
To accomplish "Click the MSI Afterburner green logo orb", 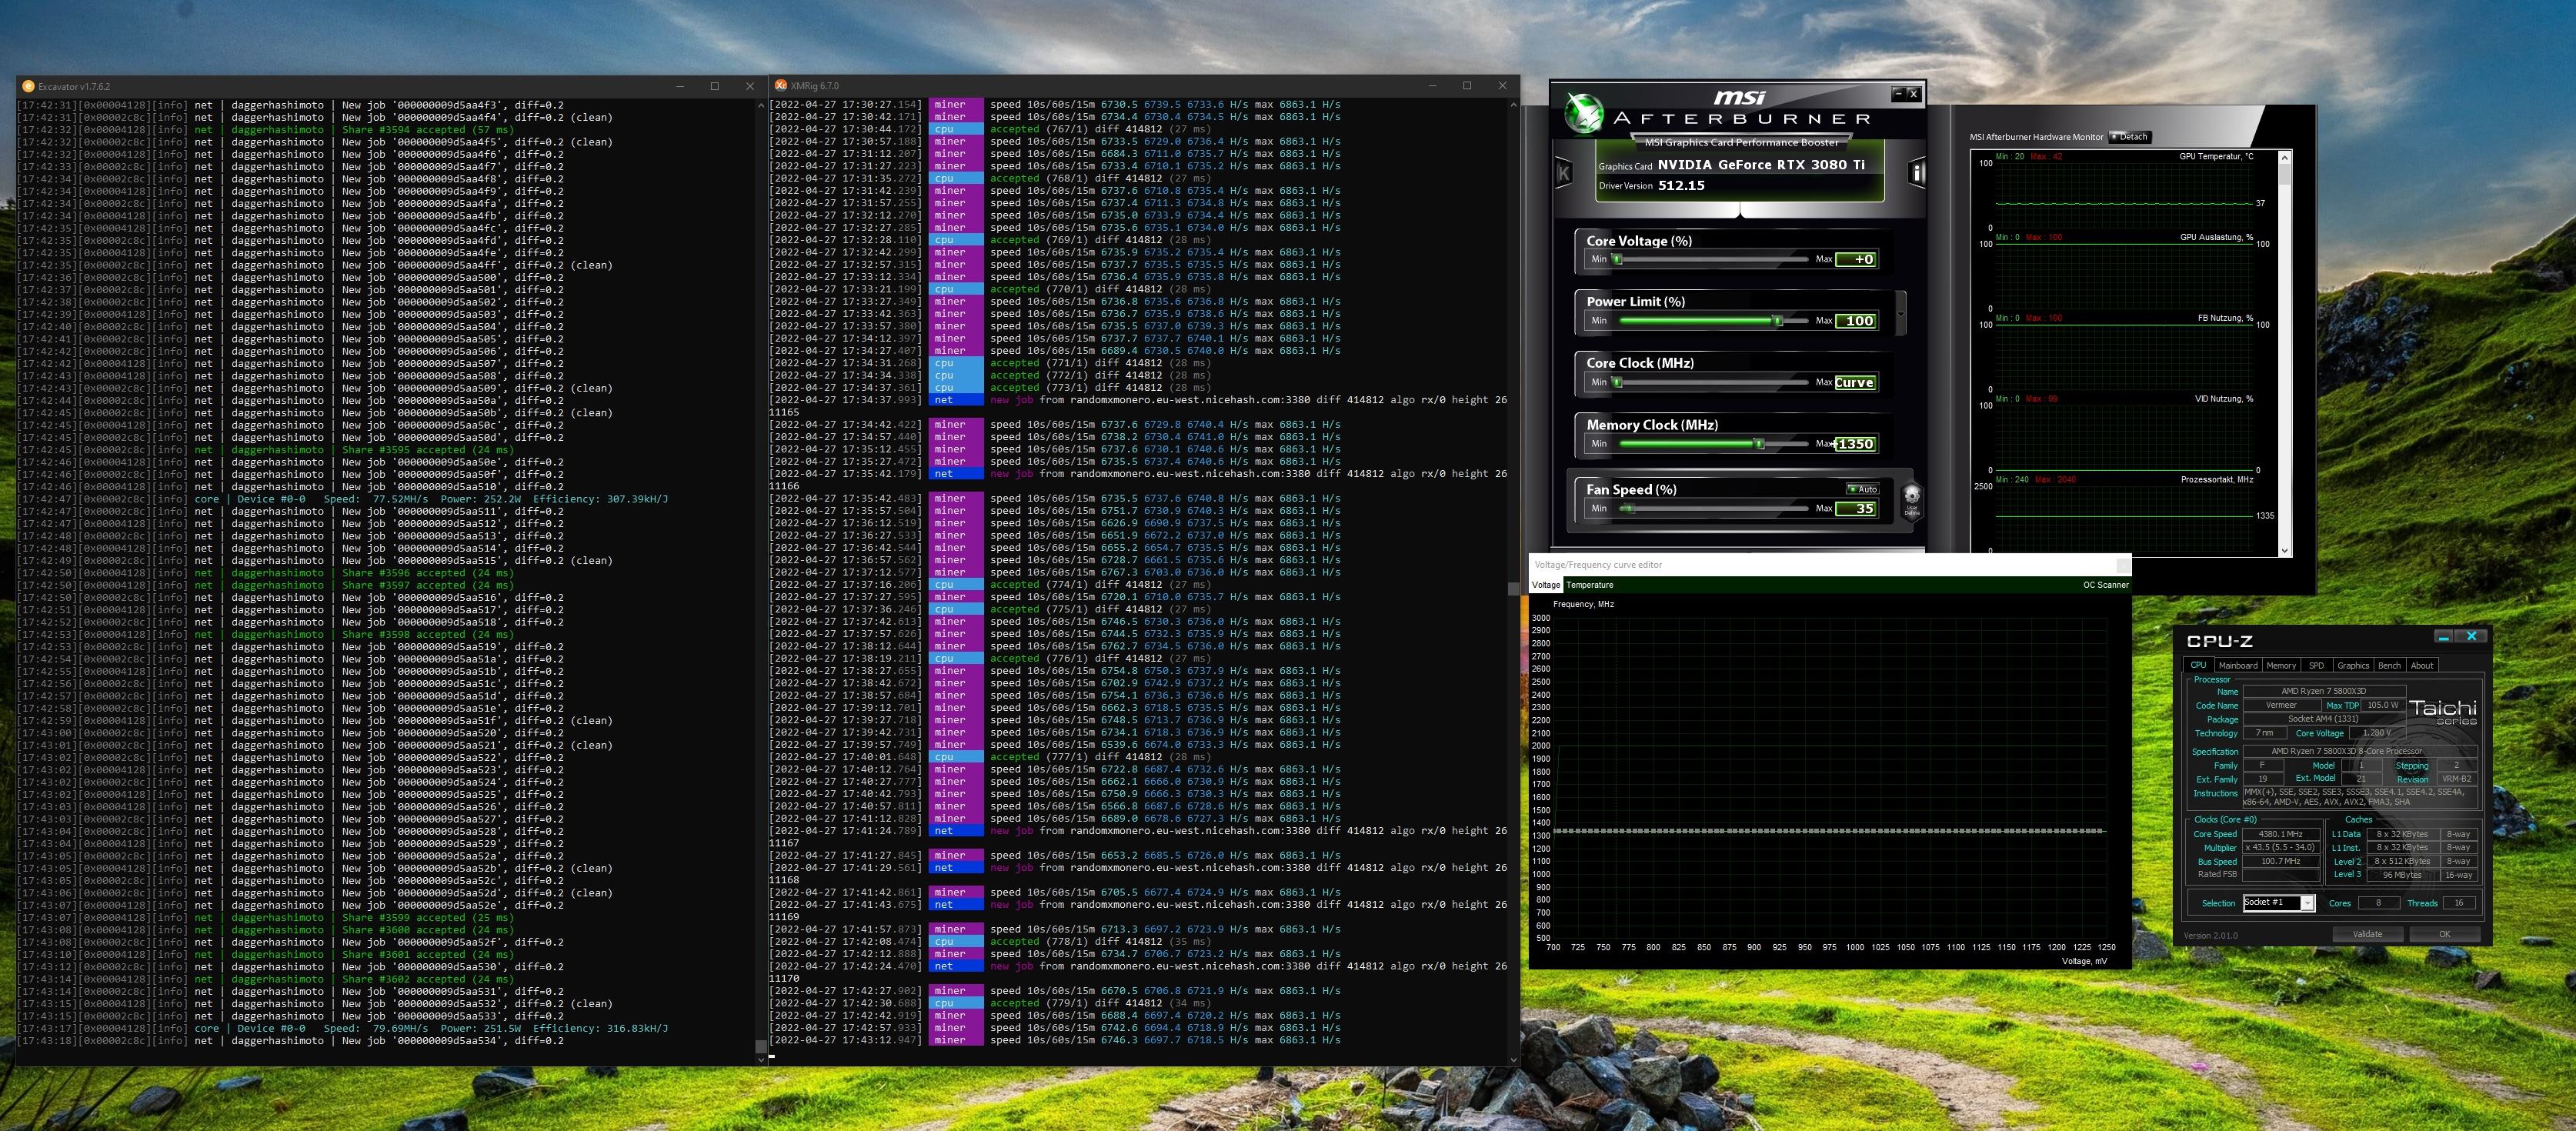I will [x=1584, y=113].
